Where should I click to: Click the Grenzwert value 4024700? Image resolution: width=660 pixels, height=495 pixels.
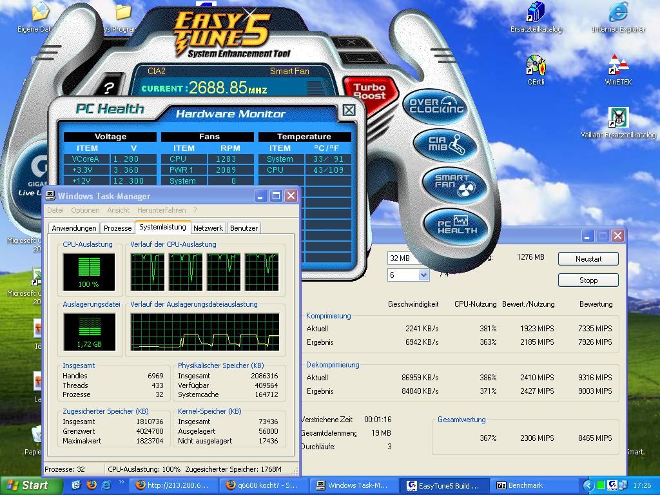click(150, 431)
